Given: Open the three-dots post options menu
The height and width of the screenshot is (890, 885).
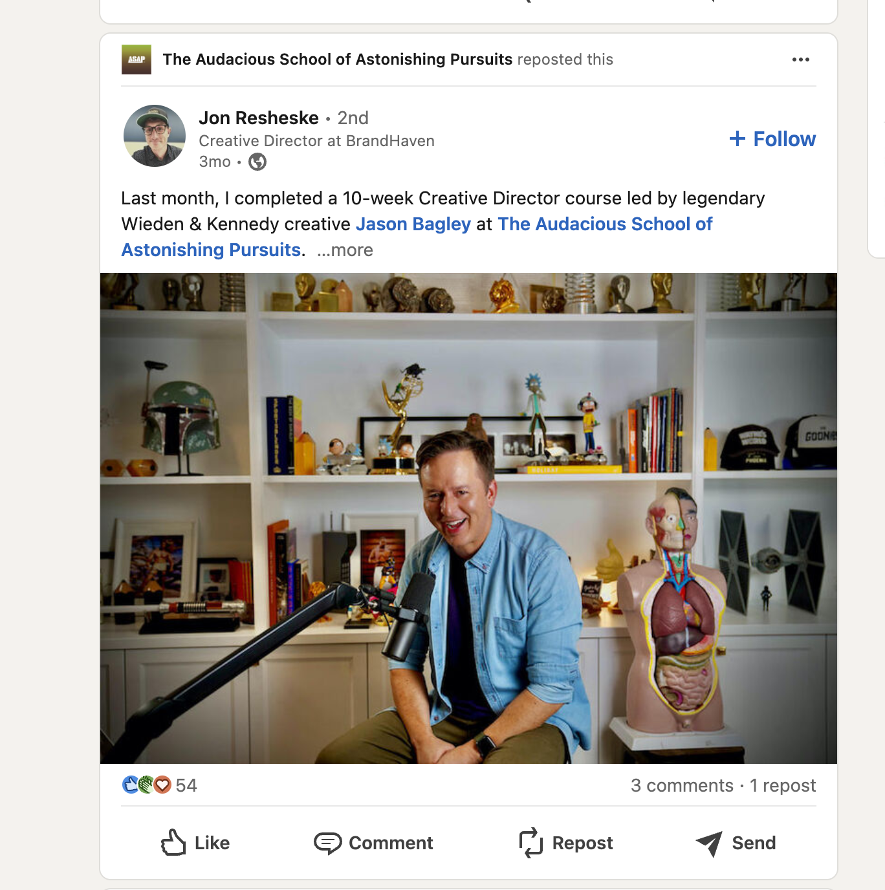Looking at the screenshot, I should [800, 60].
